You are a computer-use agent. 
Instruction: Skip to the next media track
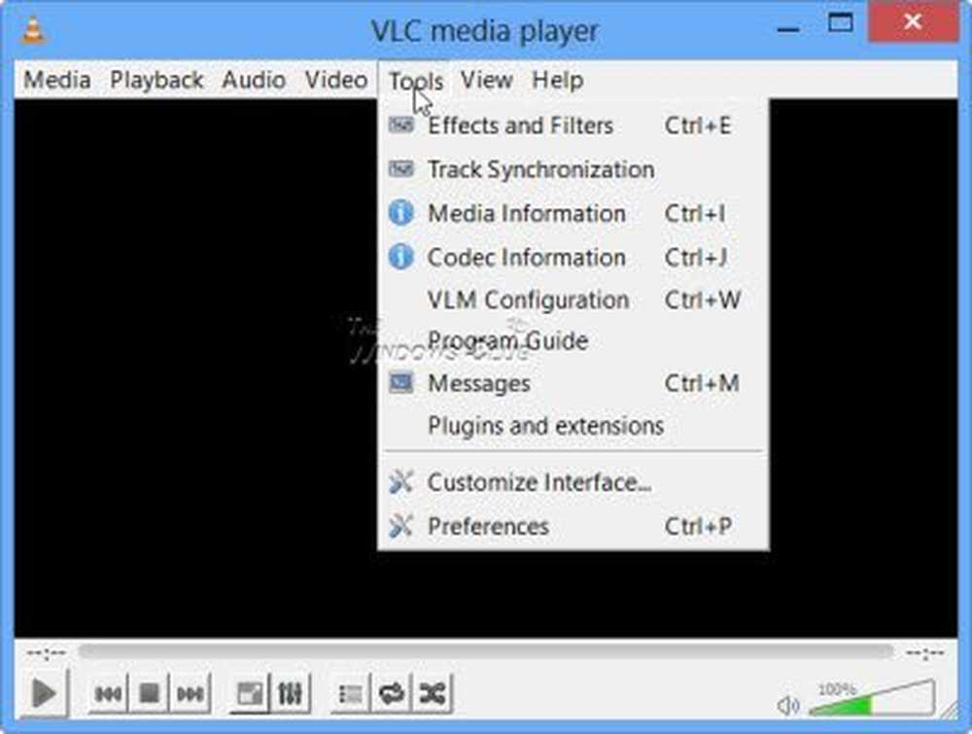[191, 693]
